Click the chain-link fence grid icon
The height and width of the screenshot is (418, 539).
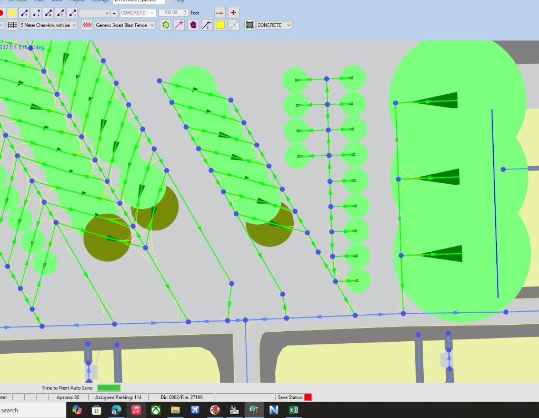12,25
